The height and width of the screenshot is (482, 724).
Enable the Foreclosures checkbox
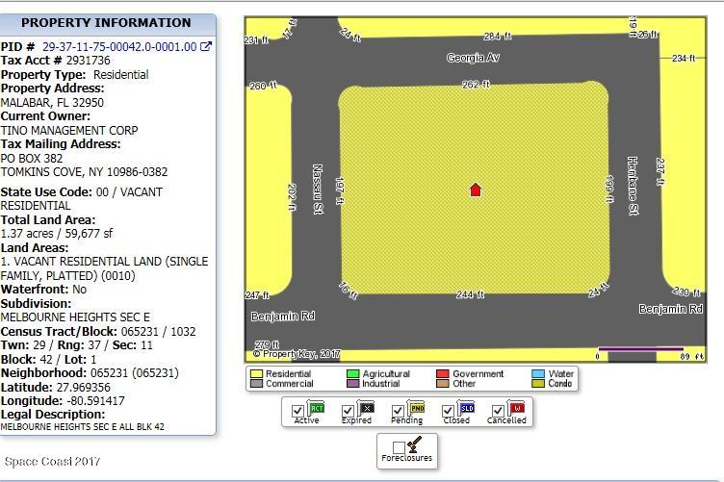(399, 447)
